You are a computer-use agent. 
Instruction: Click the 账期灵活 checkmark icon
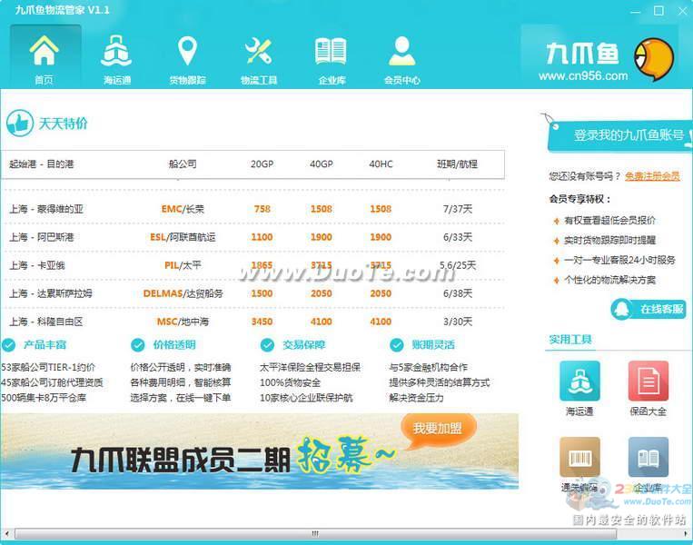pyautogui.click(x=397, y=345)
